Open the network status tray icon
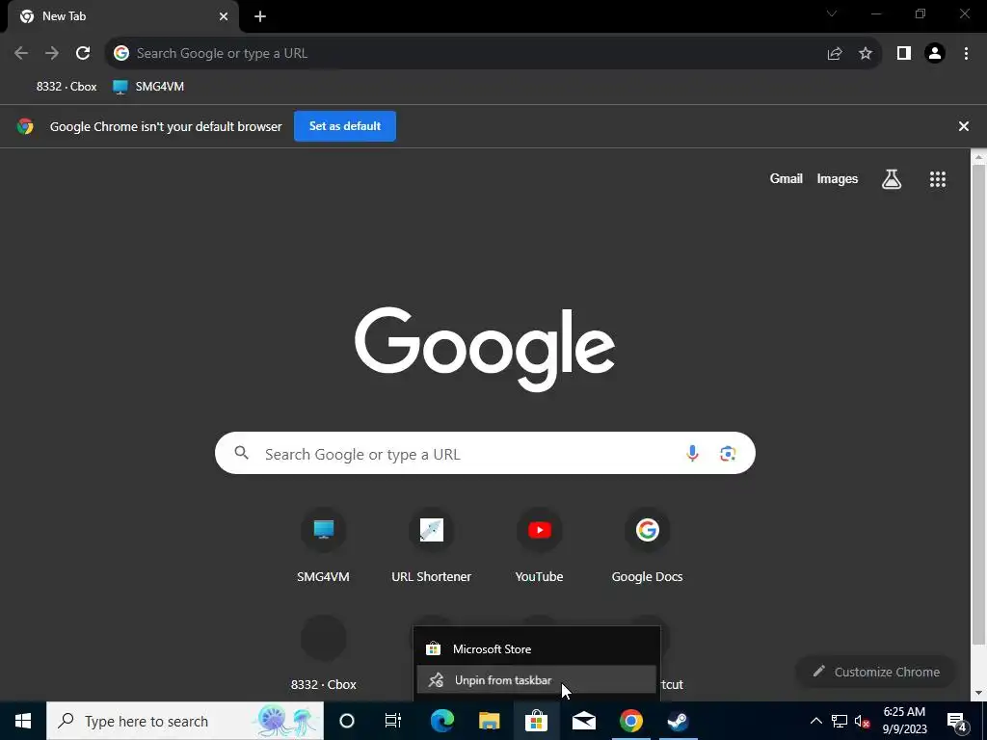The height and width of the screenshot is (740, 987). (x=840, y=721)
